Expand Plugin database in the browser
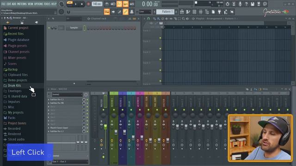Screen dimensions: 296x166 pos(18,40)
